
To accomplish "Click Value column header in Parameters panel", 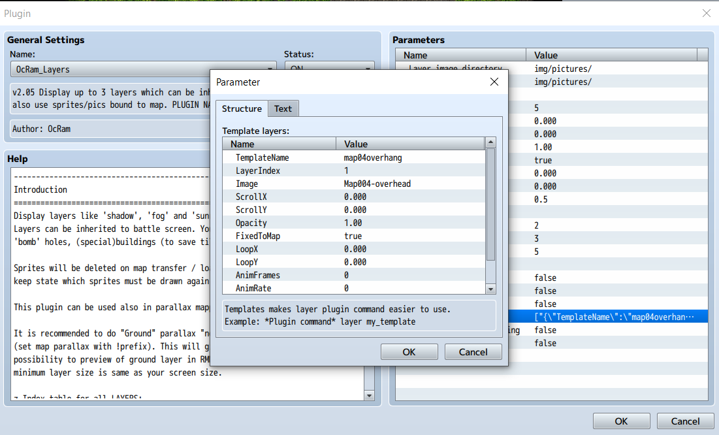I will tap(611, 55).
